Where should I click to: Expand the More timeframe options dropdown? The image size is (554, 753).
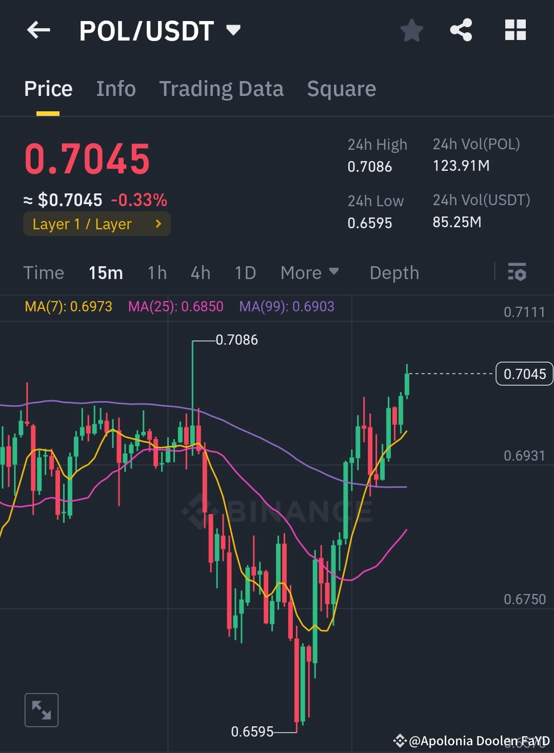tap(309, 273)
